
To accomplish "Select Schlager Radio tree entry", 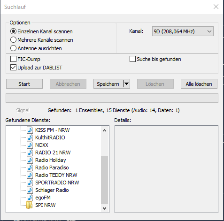I will pos(52,190).
